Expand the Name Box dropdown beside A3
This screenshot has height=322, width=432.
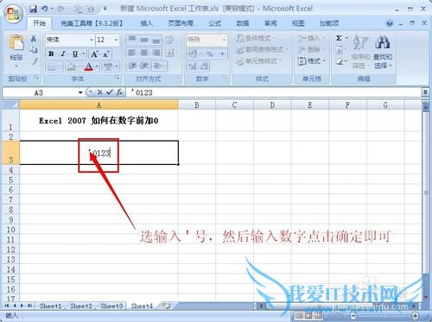click(80, 92)
